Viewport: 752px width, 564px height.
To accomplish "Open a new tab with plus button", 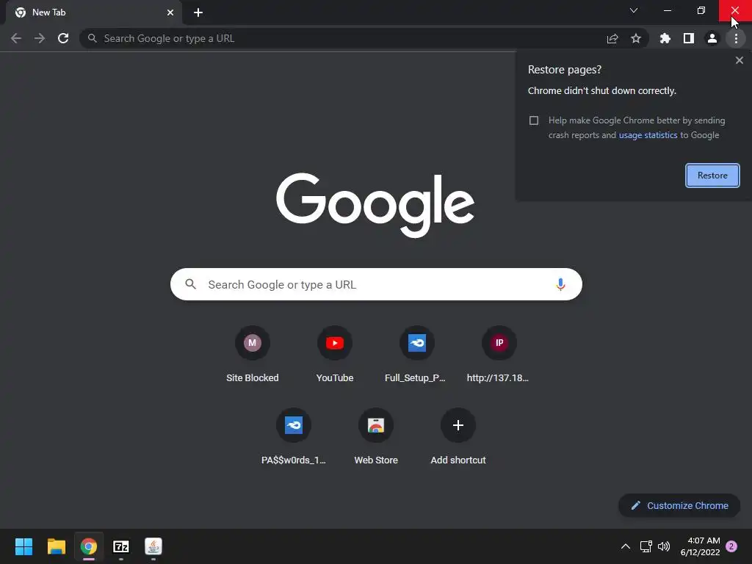I will 198,12.
